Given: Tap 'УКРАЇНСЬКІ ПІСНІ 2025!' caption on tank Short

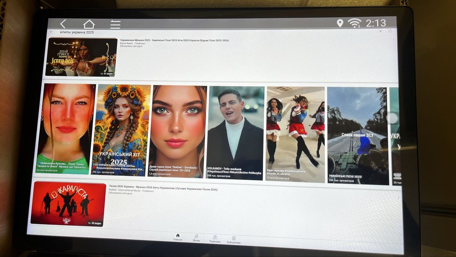Looking at the screenshot, I should pos(346,176).
